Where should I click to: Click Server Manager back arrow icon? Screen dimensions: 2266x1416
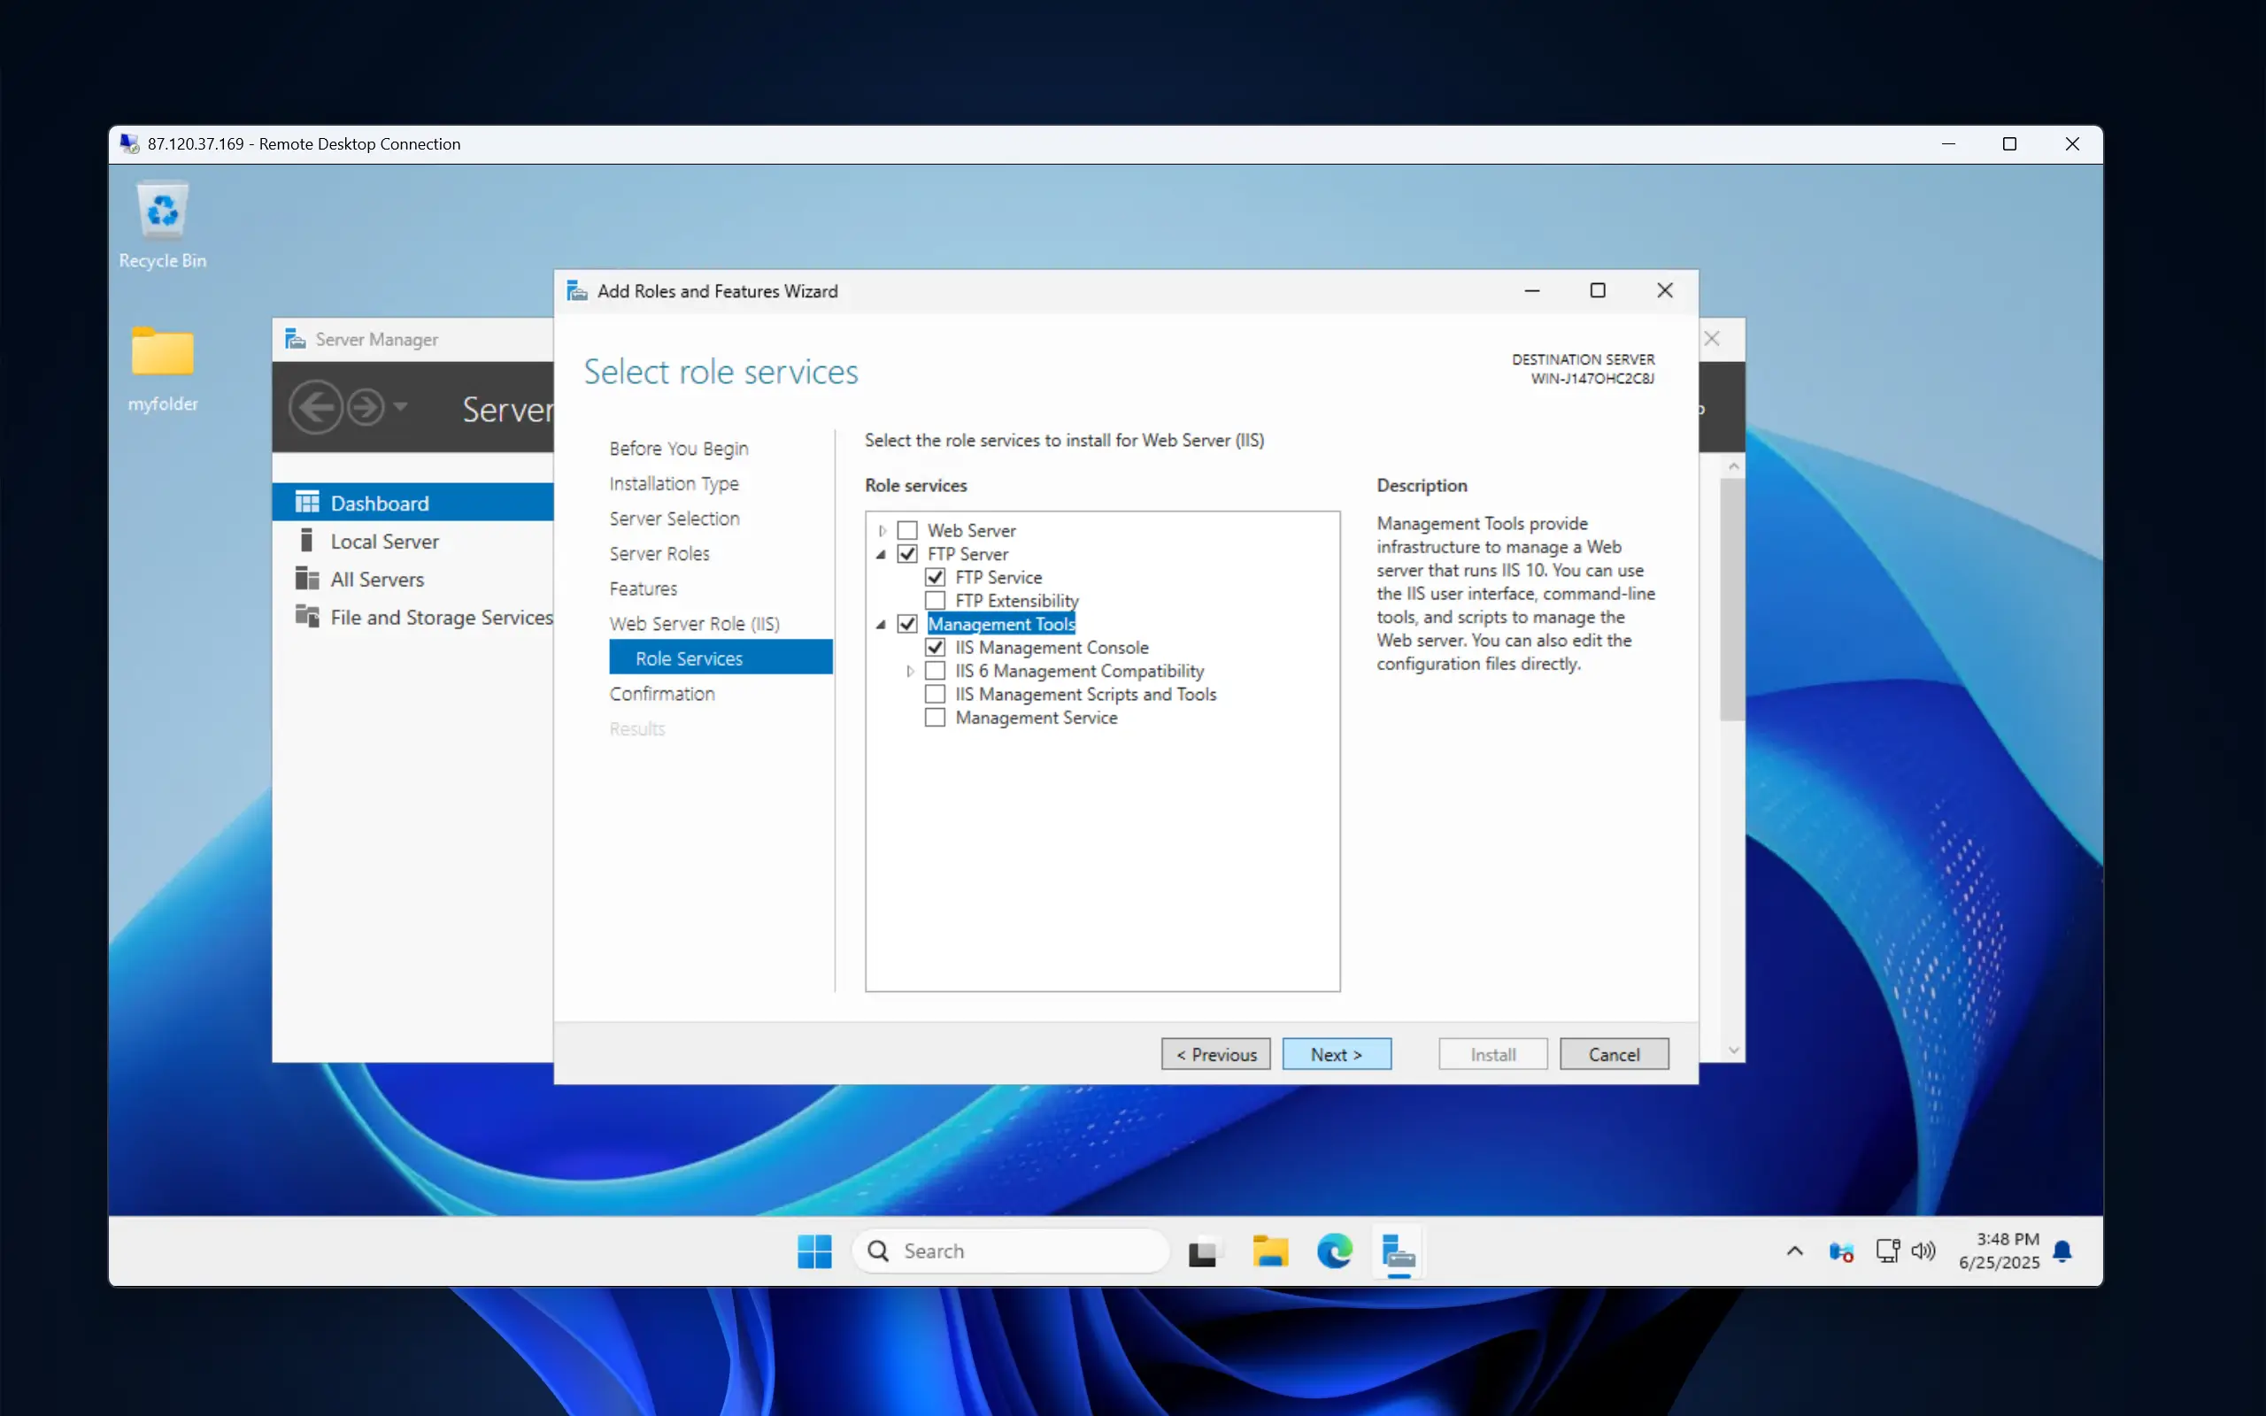click(x=315, y=407)
